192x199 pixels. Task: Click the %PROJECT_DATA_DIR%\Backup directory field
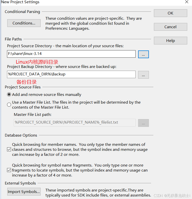(71, 74)
